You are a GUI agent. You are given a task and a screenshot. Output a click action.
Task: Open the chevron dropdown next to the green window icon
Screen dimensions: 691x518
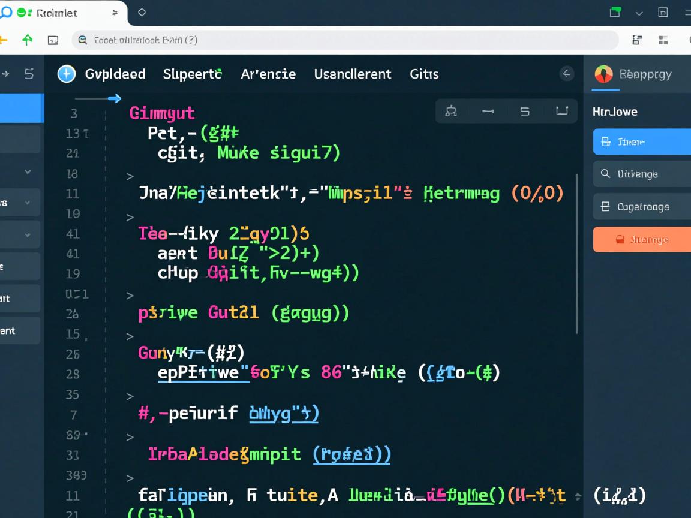pos(639,13)
